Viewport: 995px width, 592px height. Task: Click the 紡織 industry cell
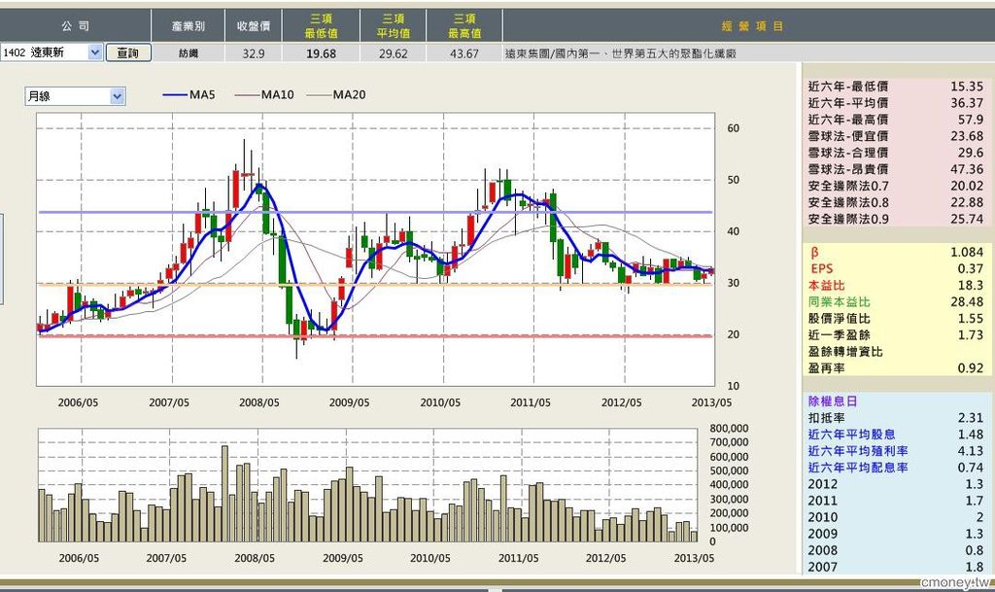189,53
